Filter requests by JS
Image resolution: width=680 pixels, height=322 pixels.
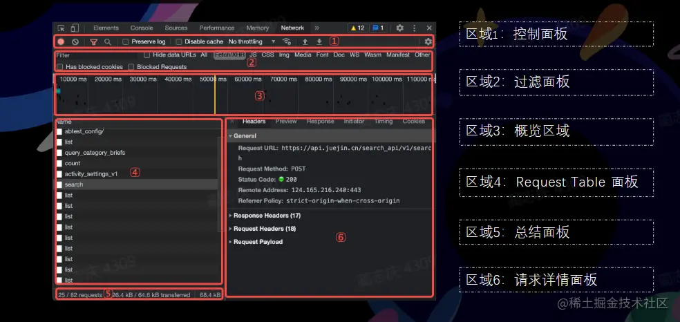coord(253,55)
